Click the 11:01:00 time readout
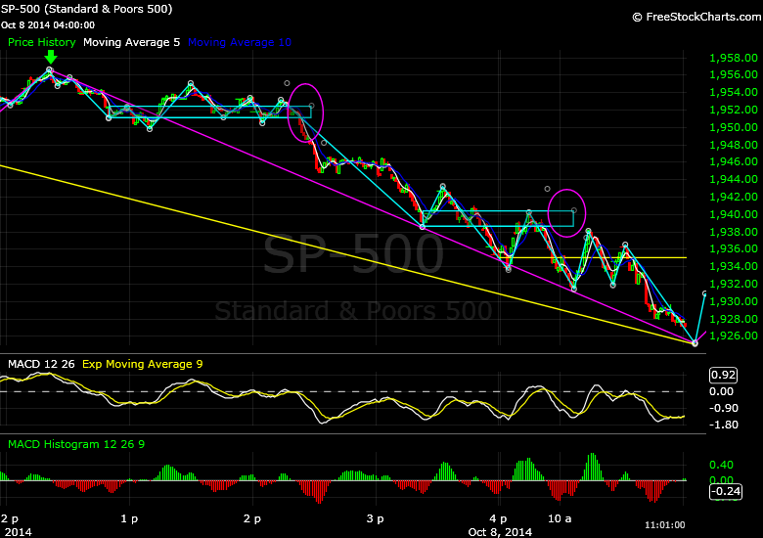 pos(665,525)
